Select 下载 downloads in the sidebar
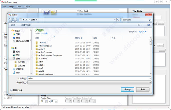The image size is (171, 110). (17, 34)
